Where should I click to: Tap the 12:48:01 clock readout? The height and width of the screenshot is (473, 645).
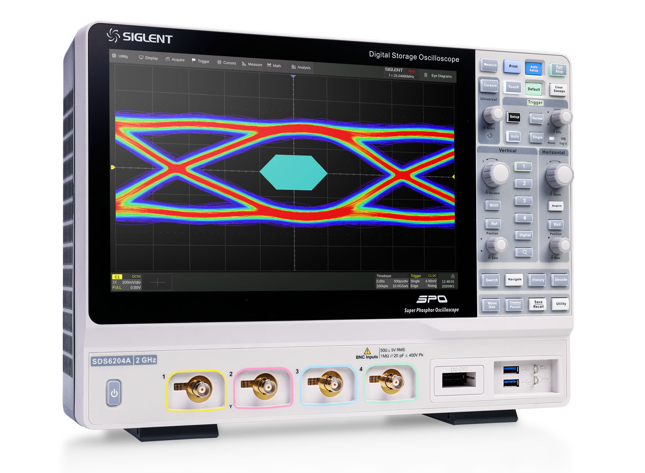pos(448,281)
